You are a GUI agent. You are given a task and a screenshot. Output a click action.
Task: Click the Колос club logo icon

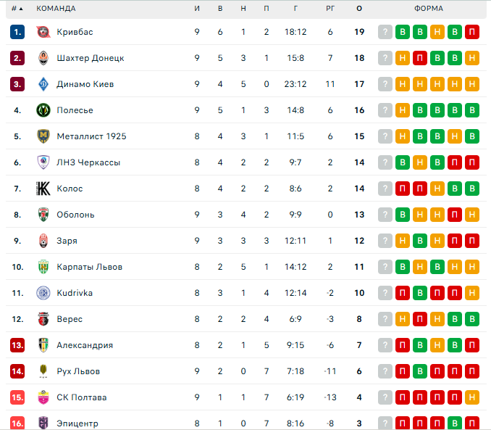coord(43,189)
